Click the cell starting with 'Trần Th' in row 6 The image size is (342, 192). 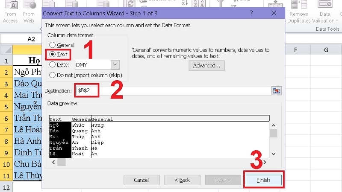pos(27,118)
